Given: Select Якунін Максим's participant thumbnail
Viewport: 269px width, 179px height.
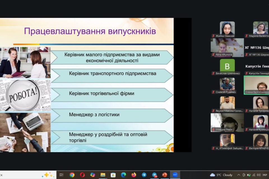Looking at the screenshot, I should 227,103.
